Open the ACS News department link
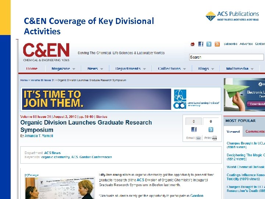 [52, 153]
